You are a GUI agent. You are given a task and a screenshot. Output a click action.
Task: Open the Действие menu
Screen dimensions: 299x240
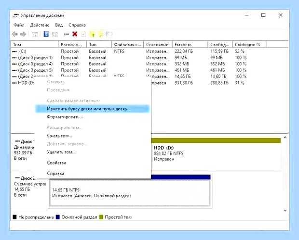(x=40, y=25)
